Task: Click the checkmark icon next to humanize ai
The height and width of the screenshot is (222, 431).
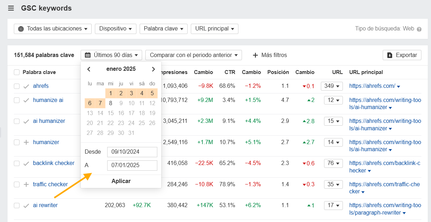Action: coord(26,100)
